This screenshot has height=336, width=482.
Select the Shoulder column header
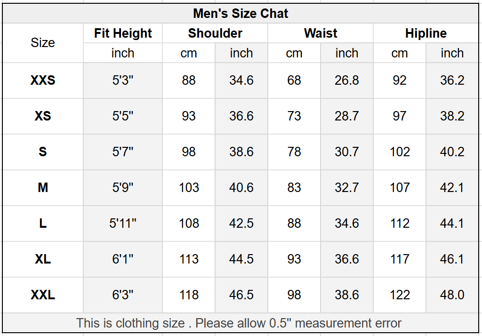(215, 33)
